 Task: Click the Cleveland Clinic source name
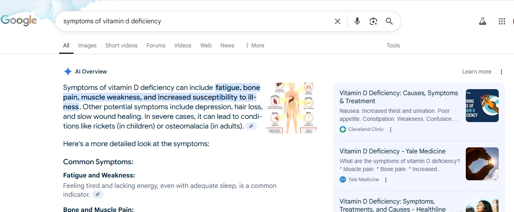pos(366,129)
